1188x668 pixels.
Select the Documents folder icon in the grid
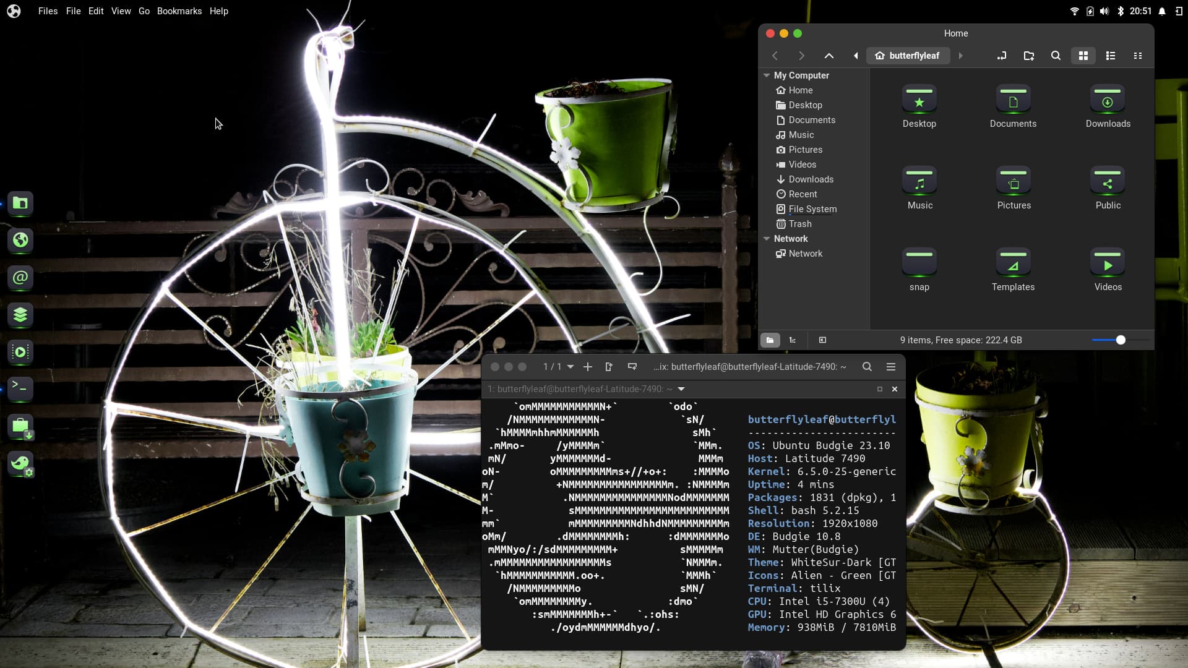coord(1014,100)
